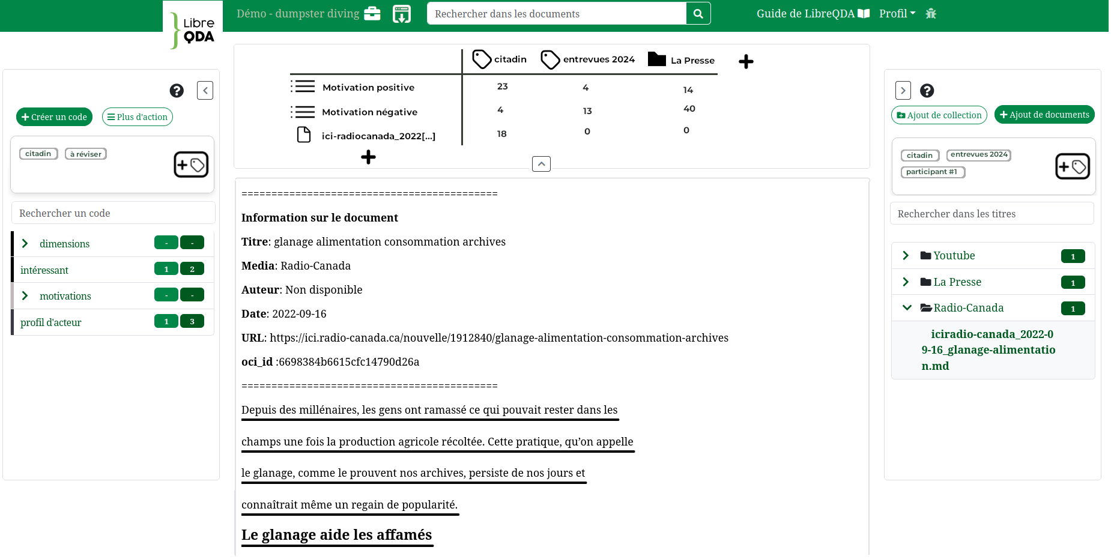
Task: Click Ajout de documents button
Action: pos(1044,115)
